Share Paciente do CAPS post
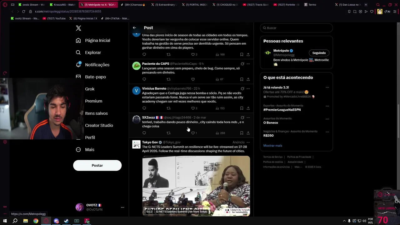This screenshot has height=225, width=400. [248, 79]
